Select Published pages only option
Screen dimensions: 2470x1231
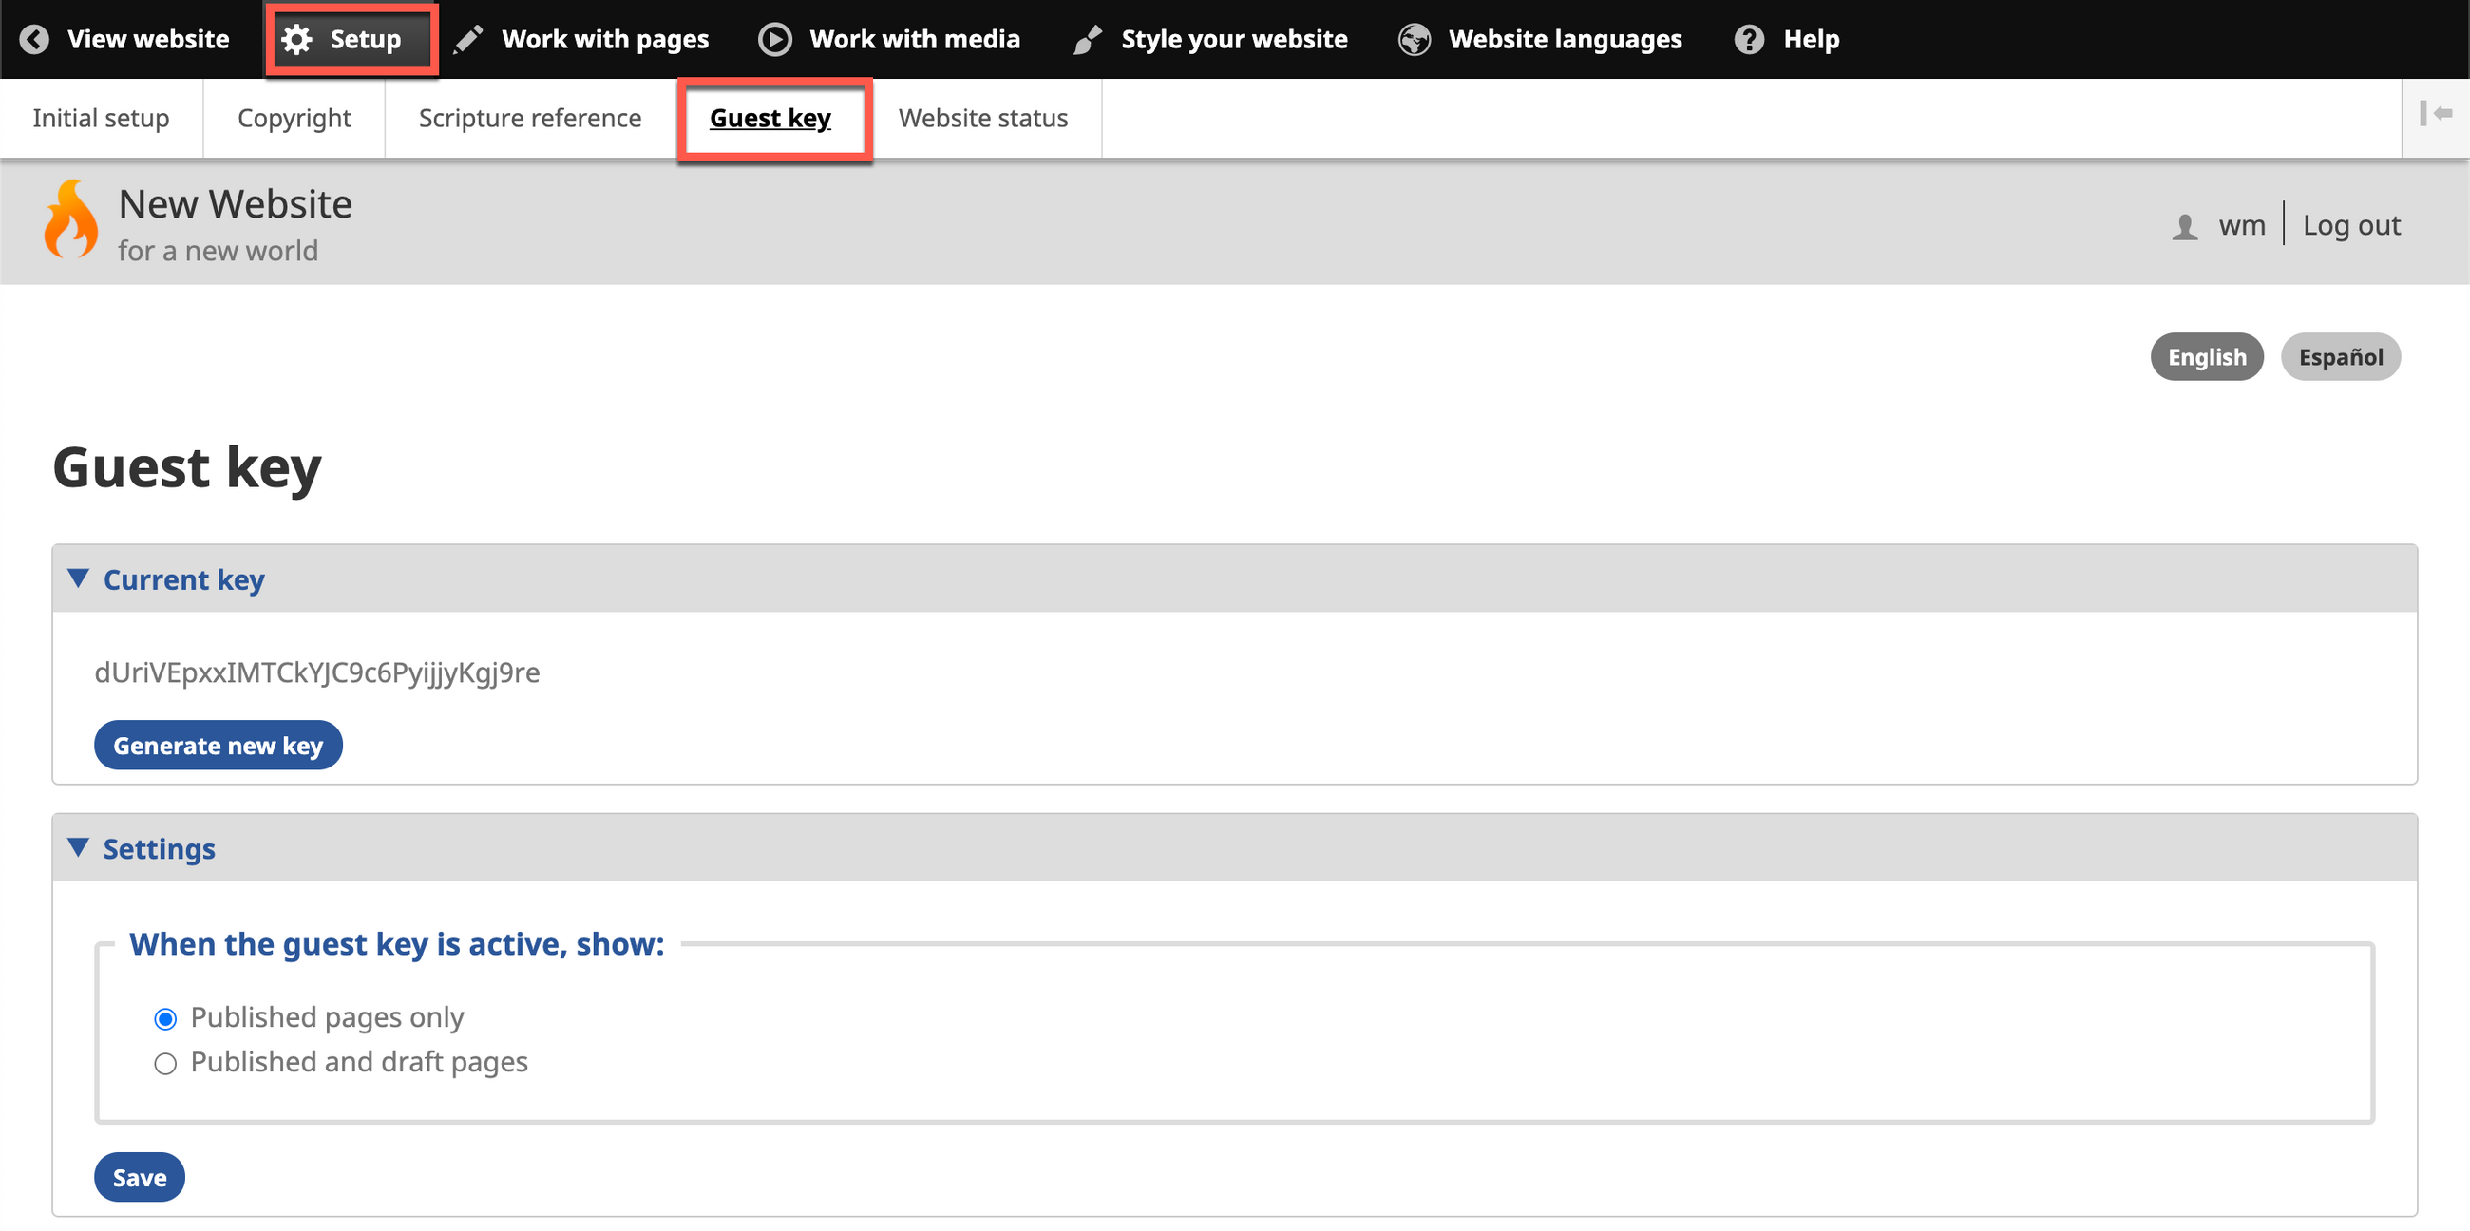(165, 1018)
